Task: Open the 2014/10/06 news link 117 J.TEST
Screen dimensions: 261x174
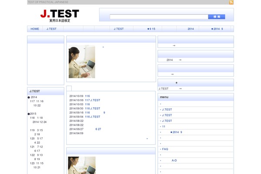Action: 93,100
